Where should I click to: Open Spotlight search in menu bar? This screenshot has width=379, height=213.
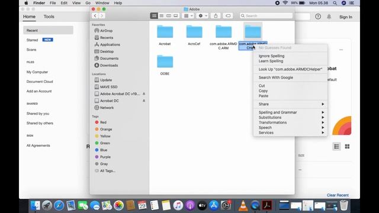(335, 3)
